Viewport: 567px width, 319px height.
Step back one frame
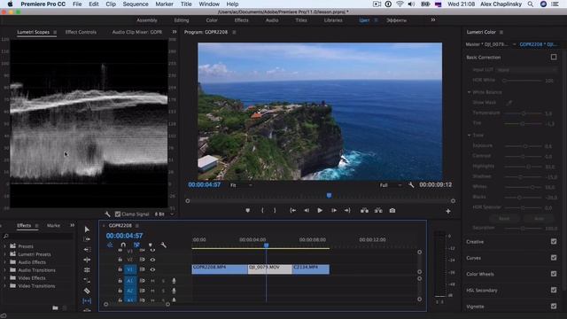coord(307,211)
